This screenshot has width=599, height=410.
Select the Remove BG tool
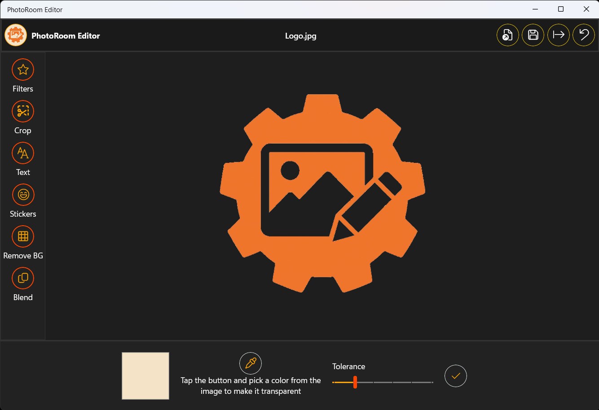23,236
